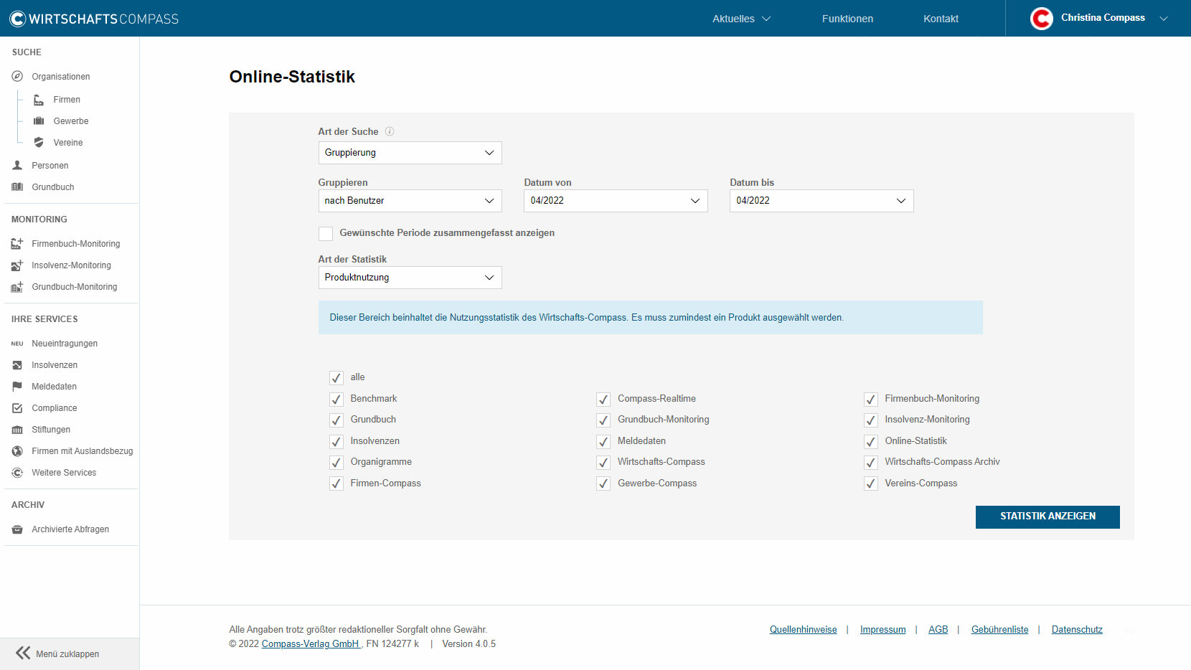1191x670 pixels.
Task: Toggle the Gewerbe-Compass checkbox
Action: (x=603, y=483)
